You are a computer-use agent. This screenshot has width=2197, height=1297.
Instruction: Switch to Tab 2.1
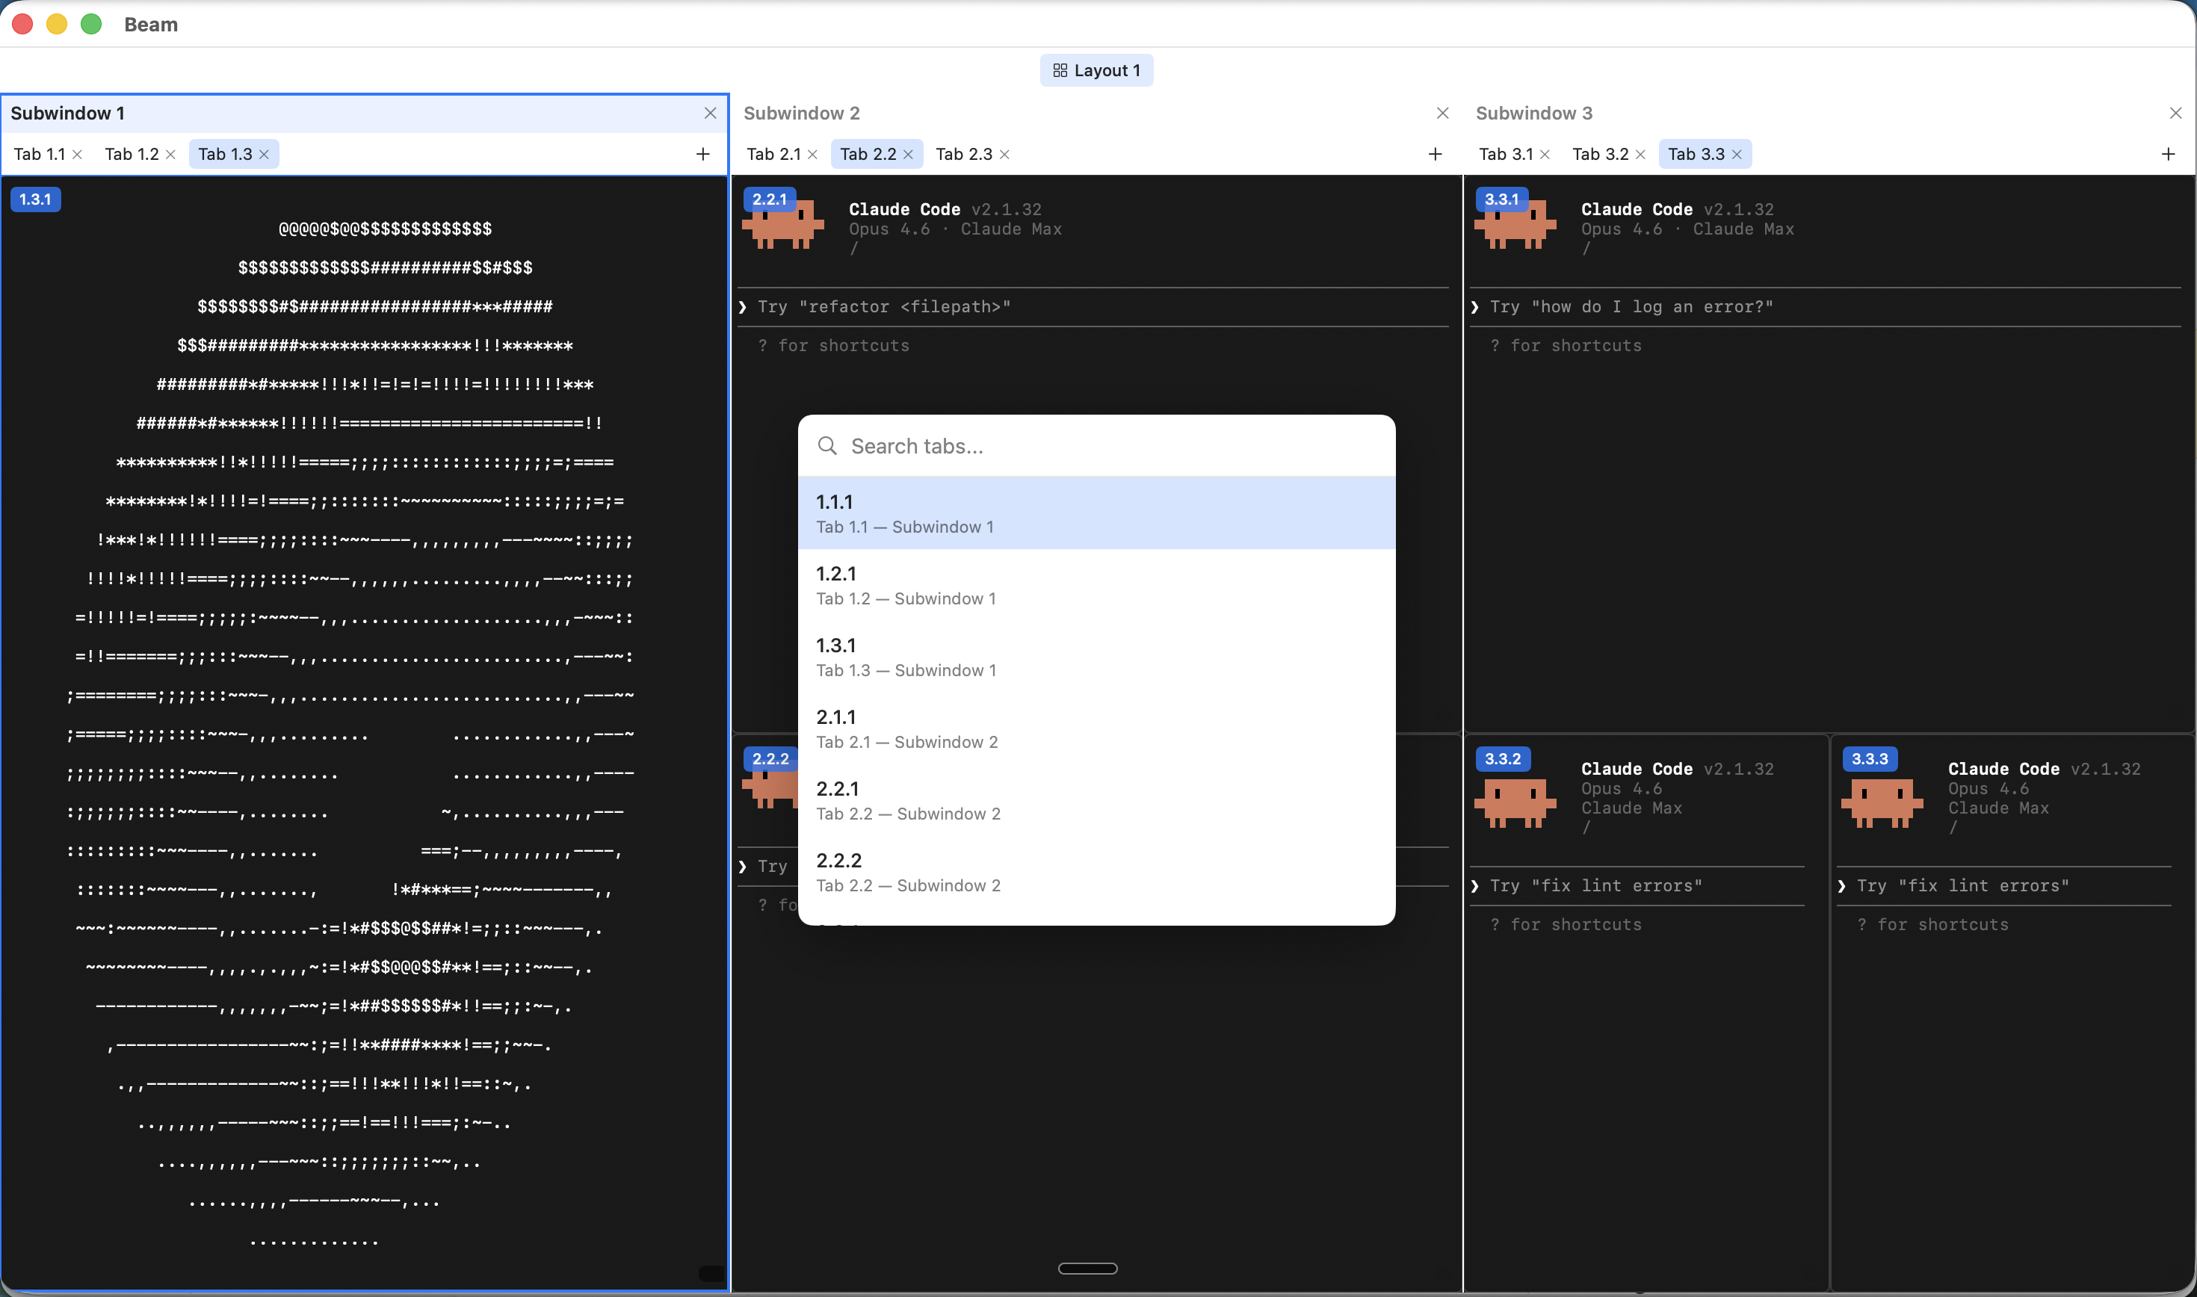[774, 154]
